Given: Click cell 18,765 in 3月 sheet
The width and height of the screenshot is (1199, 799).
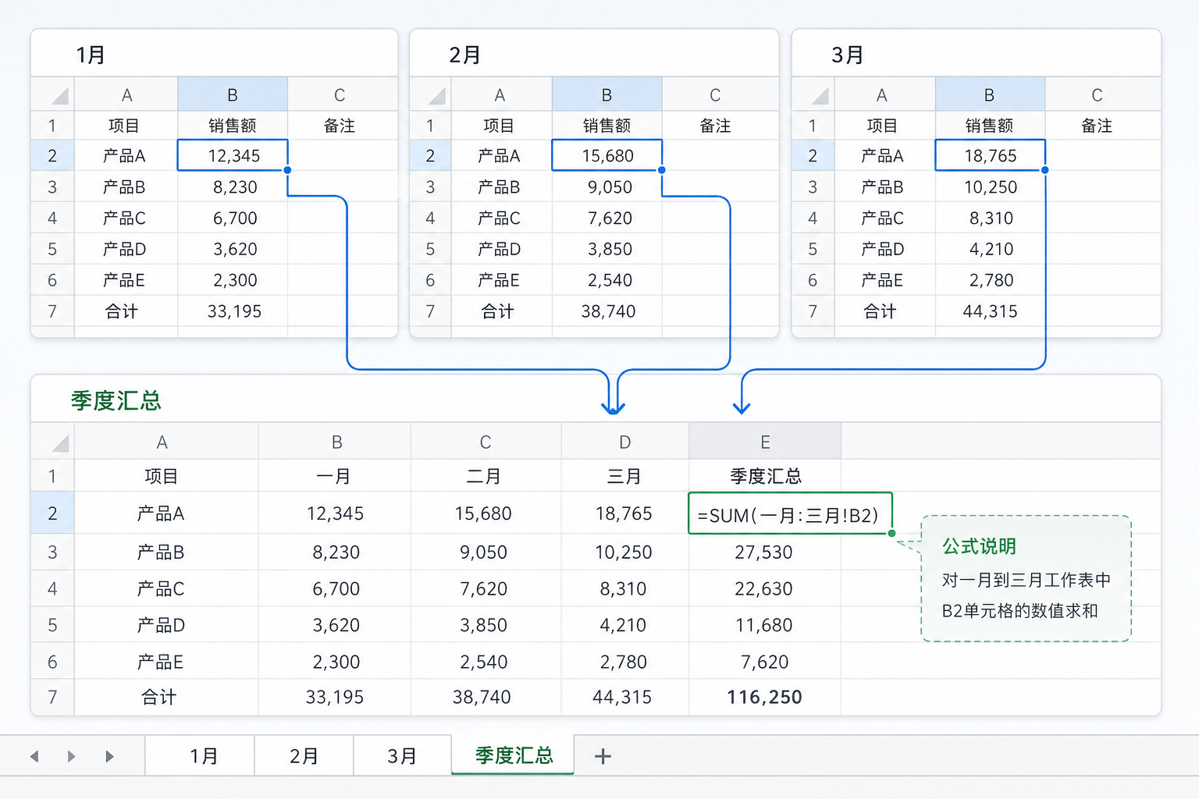Looking at the screenshot, I should point(990,155).
